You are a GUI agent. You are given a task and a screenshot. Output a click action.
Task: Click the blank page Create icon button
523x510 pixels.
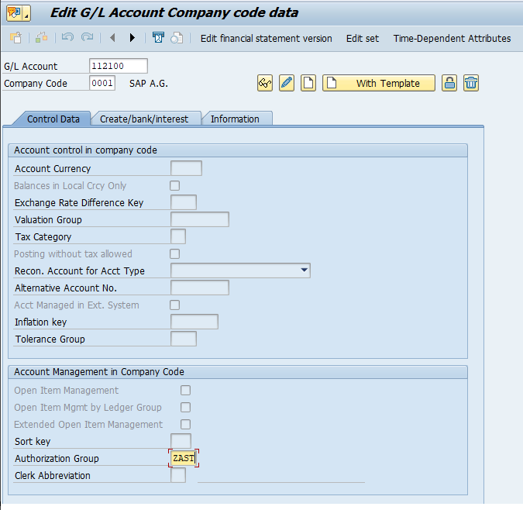(308, 83)
